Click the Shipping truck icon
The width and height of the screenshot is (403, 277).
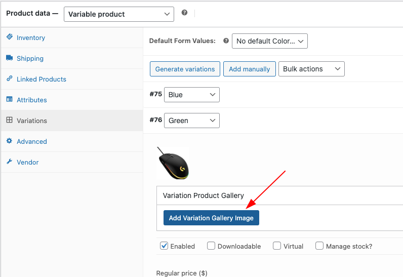click(x=10, y=58)
